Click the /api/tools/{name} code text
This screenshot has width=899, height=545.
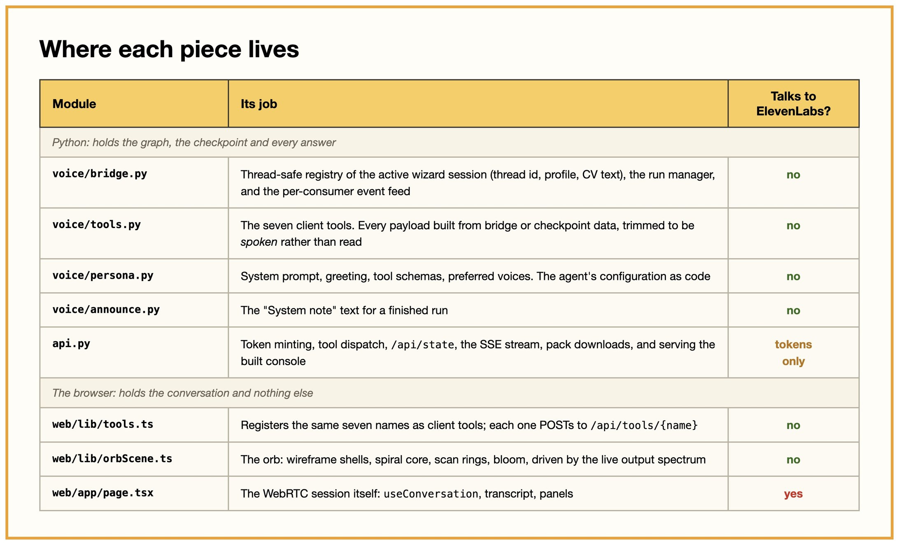[x=644, y=425]
